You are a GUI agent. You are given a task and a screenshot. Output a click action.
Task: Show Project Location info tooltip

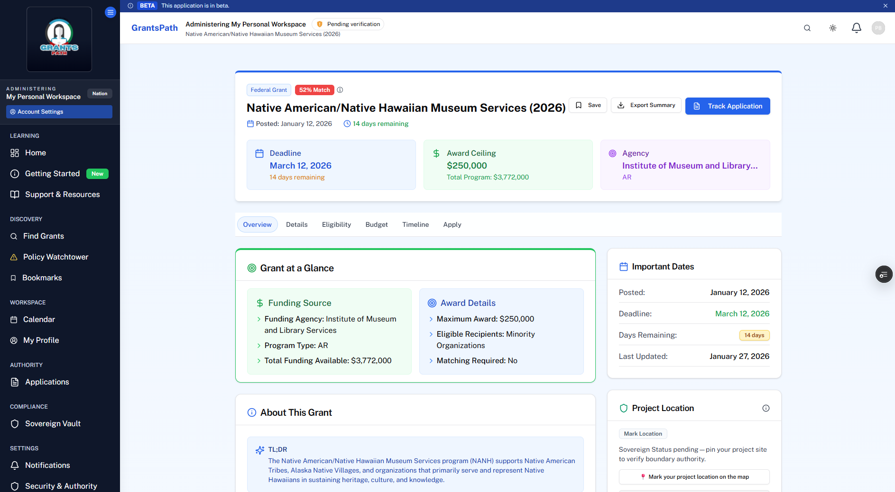[766, 408]
